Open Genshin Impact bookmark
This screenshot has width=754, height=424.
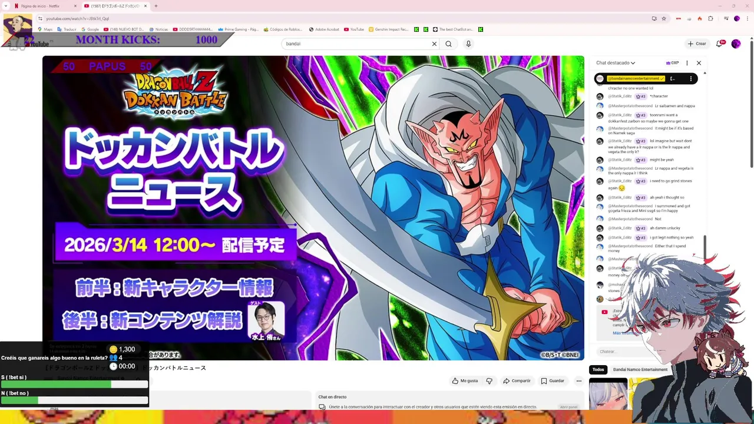click(x=388, y=29)
